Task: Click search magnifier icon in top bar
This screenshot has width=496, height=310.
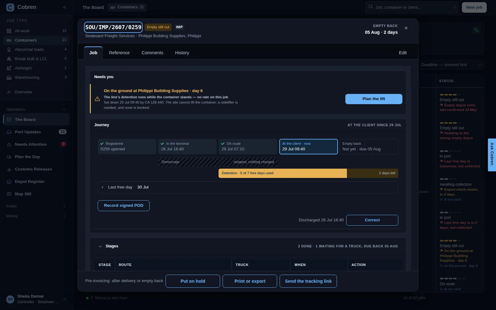Action: [x=371, y=7]
